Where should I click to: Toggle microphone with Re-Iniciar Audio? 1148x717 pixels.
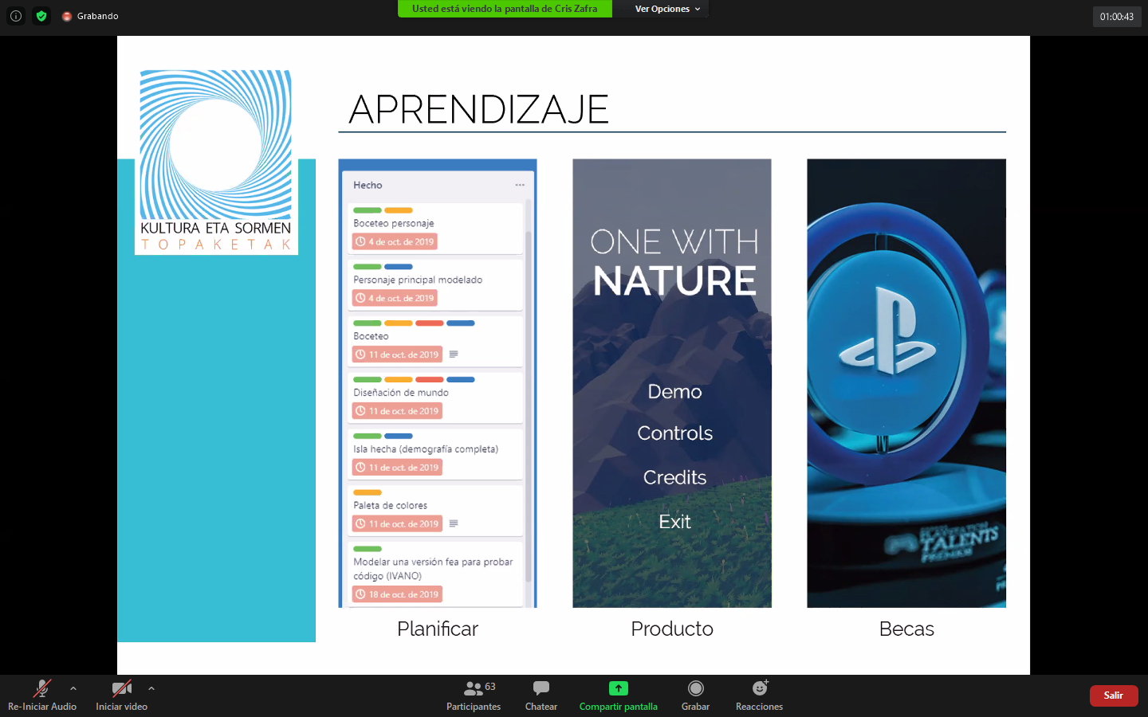(42, 695)
